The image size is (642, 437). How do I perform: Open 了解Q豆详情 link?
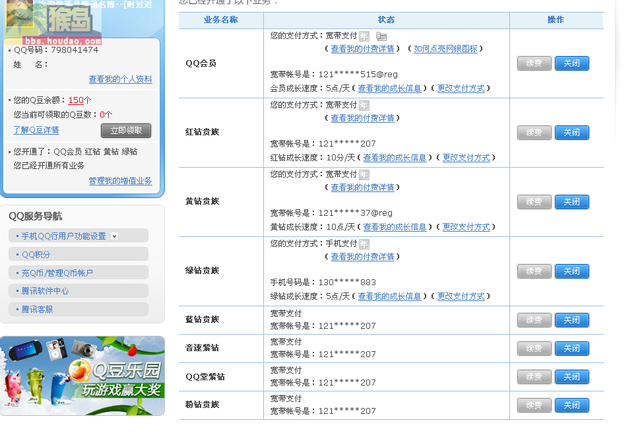(36, 130)
